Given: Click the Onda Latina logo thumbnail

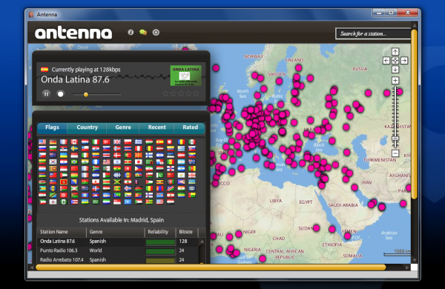Looking at the screenshot, I should [186, 76].
